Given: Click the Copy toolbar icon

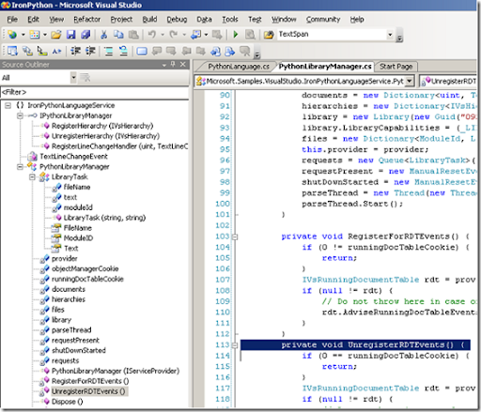Looking at the screenshot, I should click(118, 35).
